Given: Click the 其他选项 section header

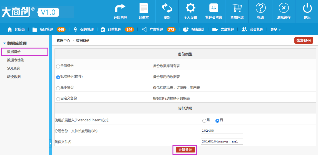Looking at the screenshot, I should coord(185,108).
